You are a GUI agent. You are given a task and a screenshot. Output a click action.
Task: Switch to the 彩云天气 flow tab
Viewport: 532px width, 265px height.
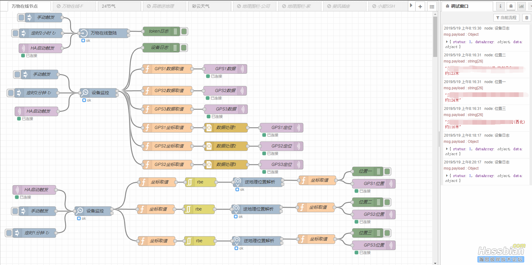[210, 6]
